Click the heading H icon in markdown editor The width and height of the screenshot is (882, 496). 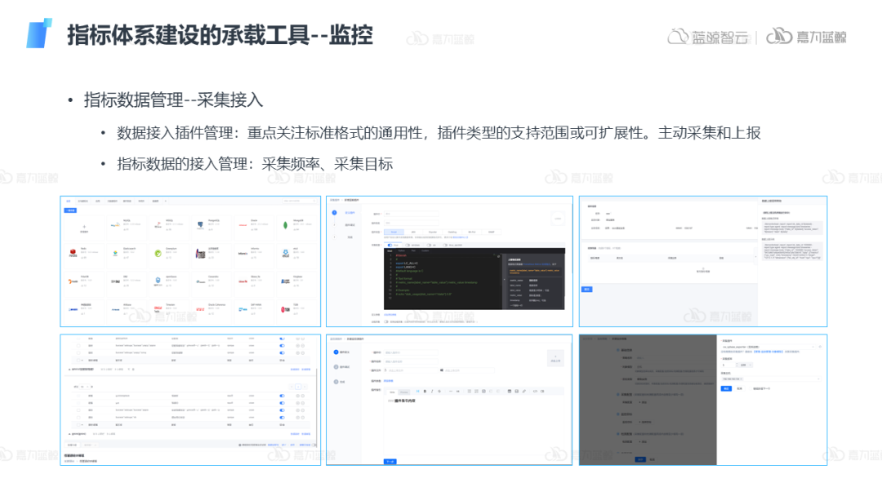(417, 391)
